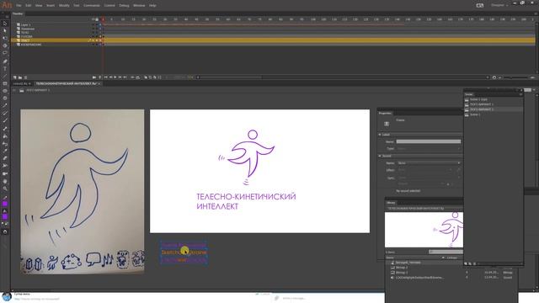Image resolution: width=539 pixels, height=303 pixels.
Task: Select Bitmap 2 in the Library
Action: [x=402, y=268]
